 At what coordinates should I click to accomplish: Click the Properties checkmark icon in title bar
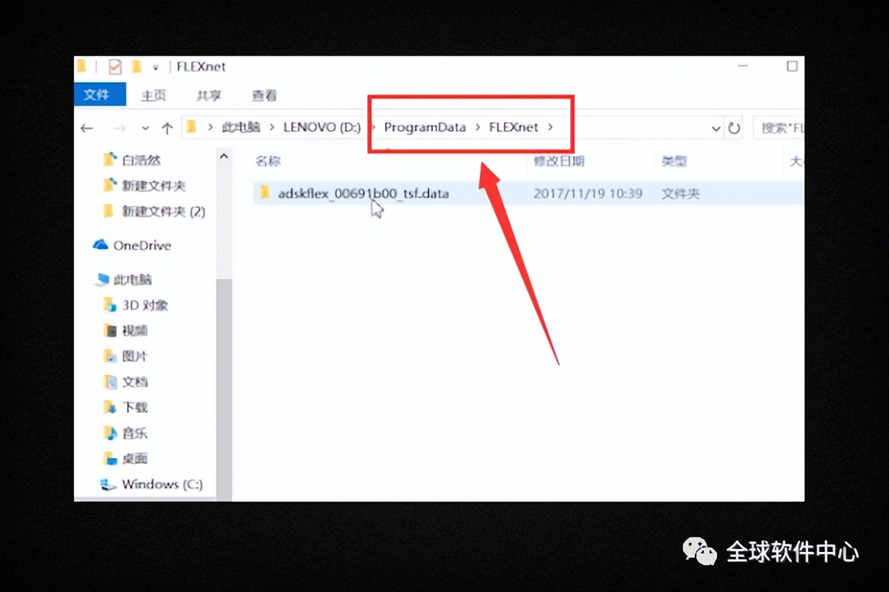pos(115,67)
